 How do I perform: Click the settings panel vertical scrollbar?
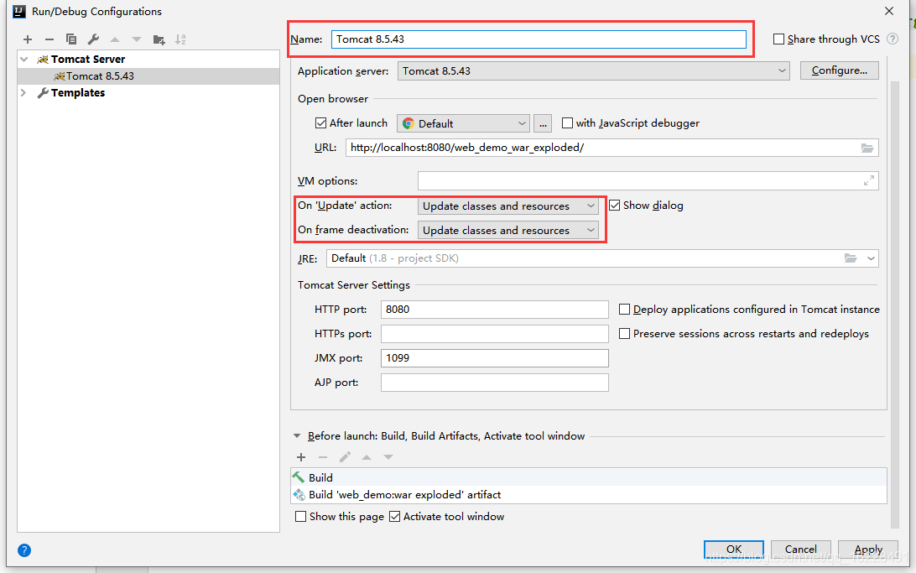pos(894,304)
